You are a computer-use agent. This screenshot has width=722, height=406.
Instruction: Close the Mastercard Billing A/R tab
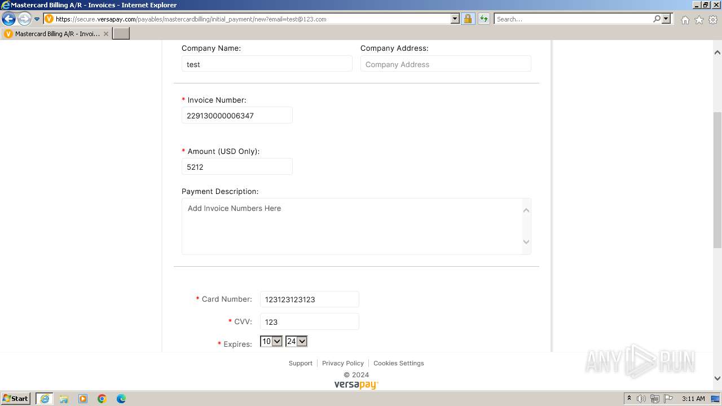click(x=105, y=34)
